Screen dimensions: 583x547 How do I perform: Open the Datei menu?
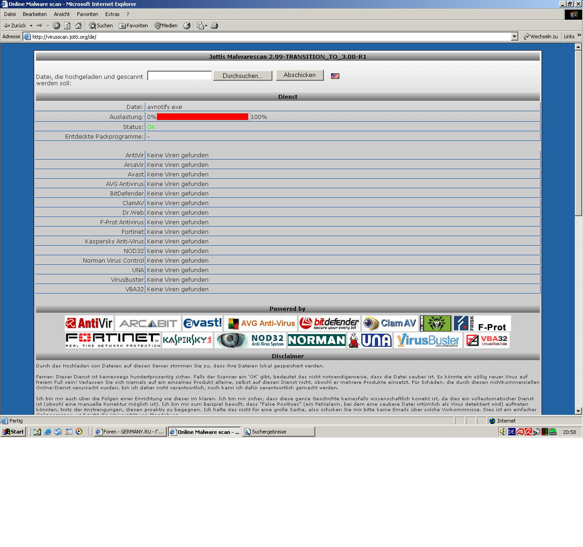pos(10,14)
